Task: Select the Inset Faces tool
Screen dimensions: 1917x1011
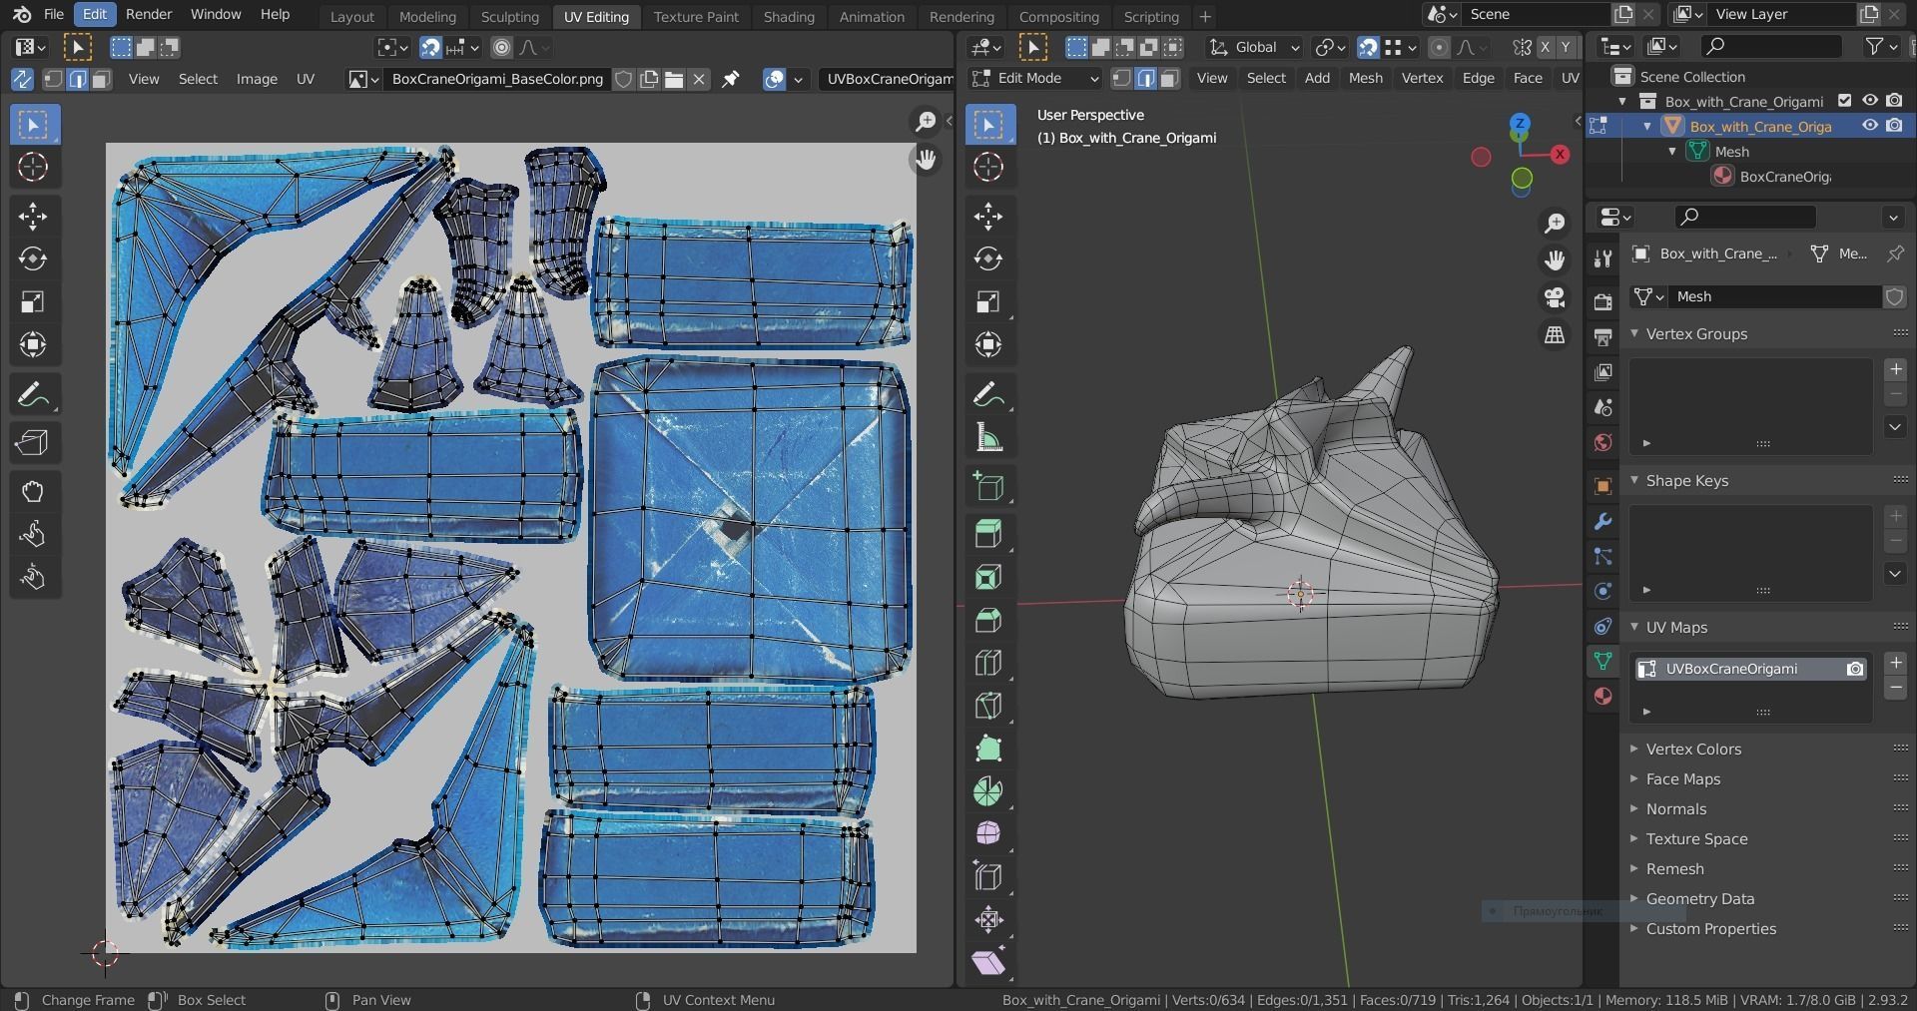Action: 988,577
